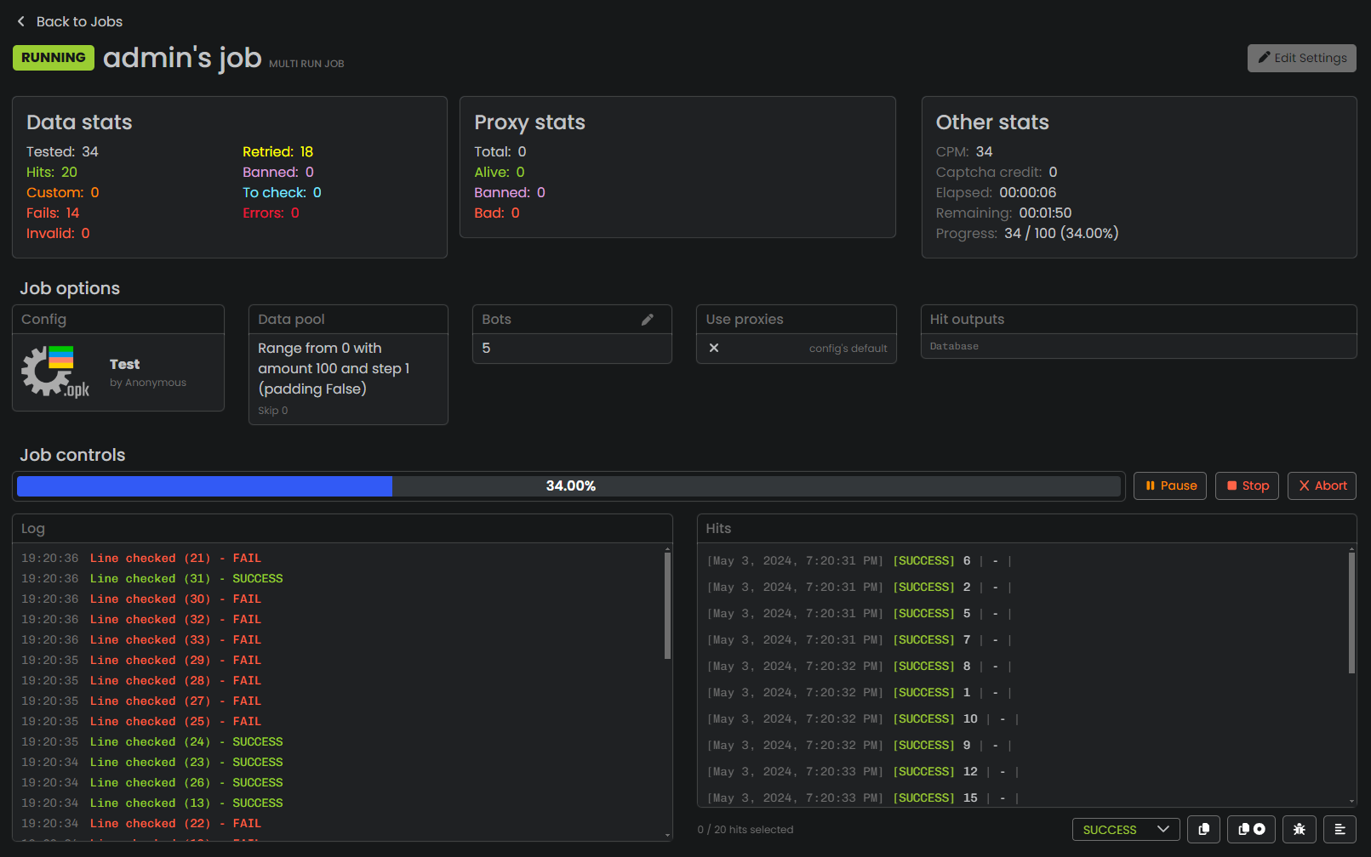This screenshot has height=857, width=1371.
Task: Select the hit with data 10
Action: click(863, 719)
